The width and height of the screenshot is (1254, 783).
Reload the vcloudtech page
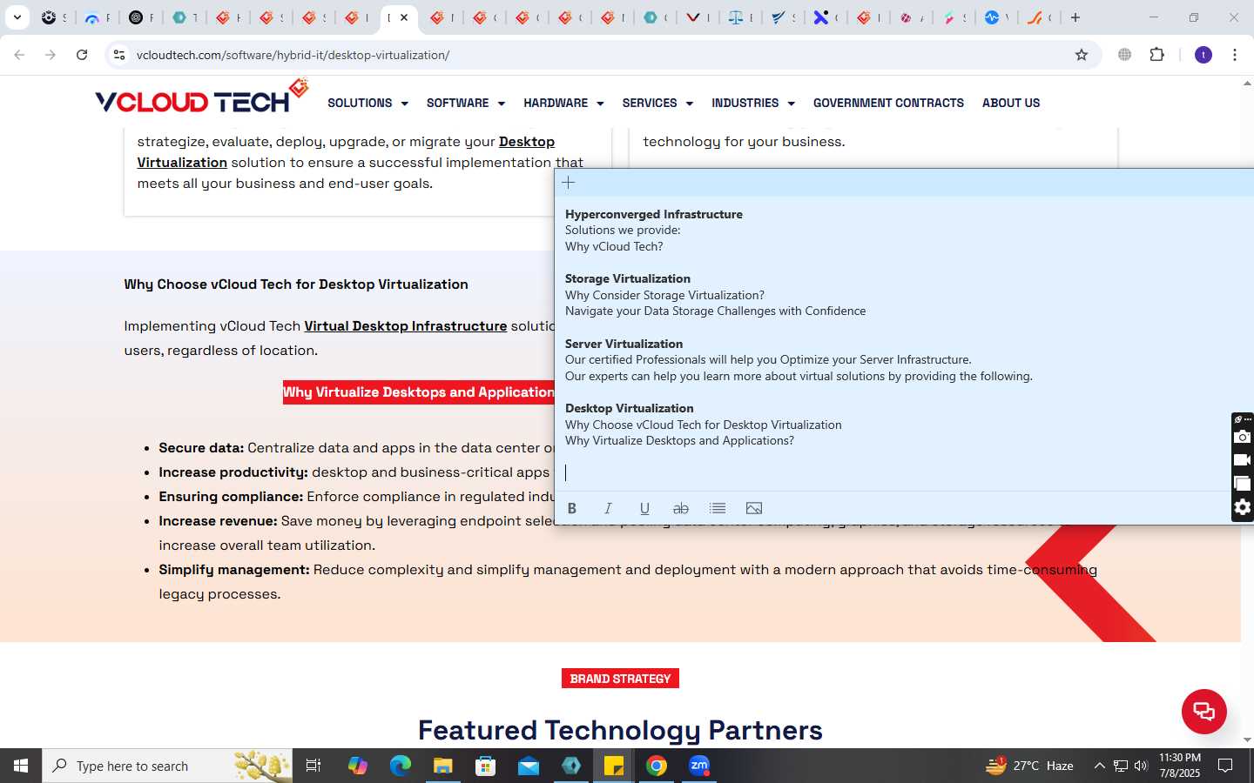click(82, 55)
